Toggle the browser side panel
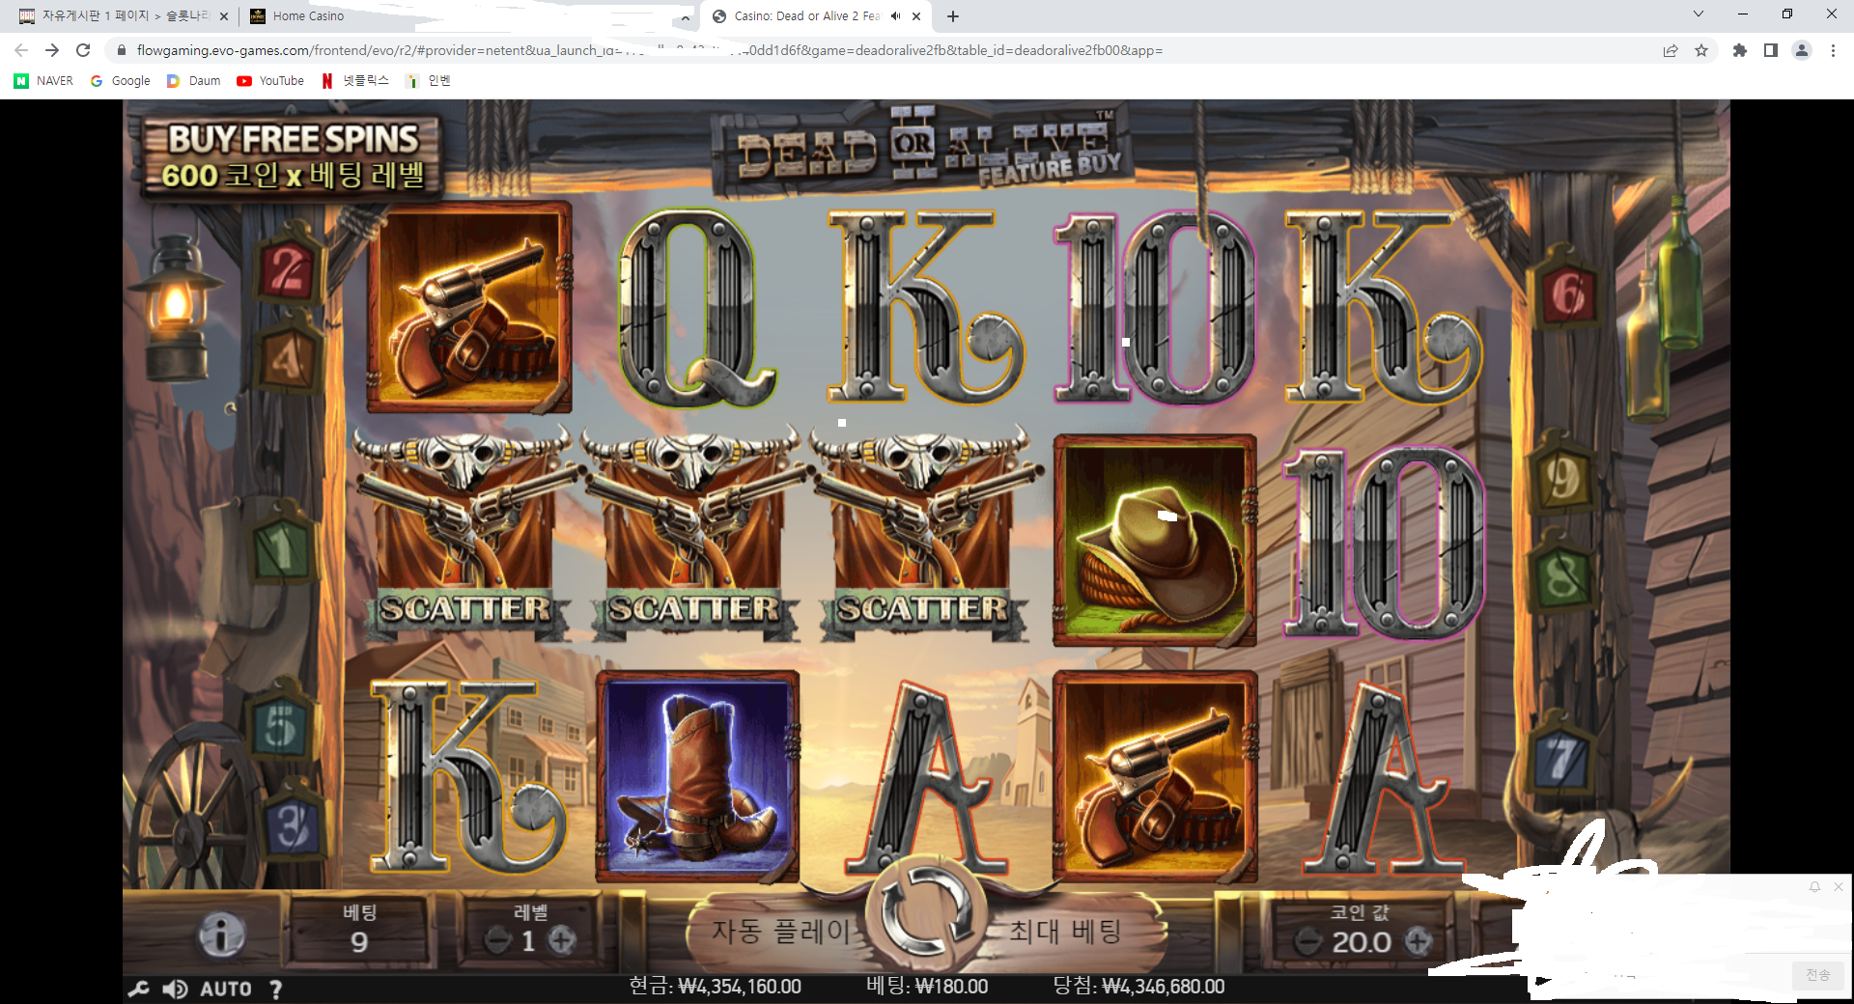Image resolution: width=1854 pixels, height=1004 pixels. [1771, 50]
